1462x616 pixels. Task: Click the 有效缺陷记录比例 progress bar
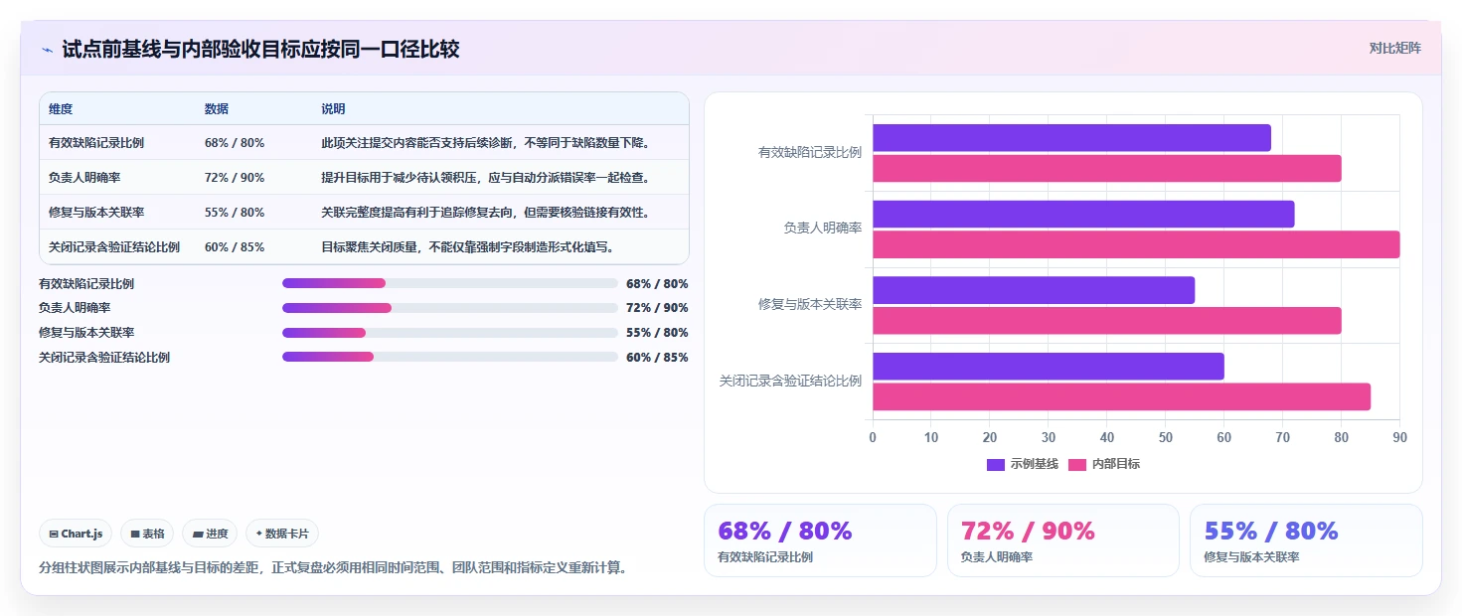click(449, 283)
